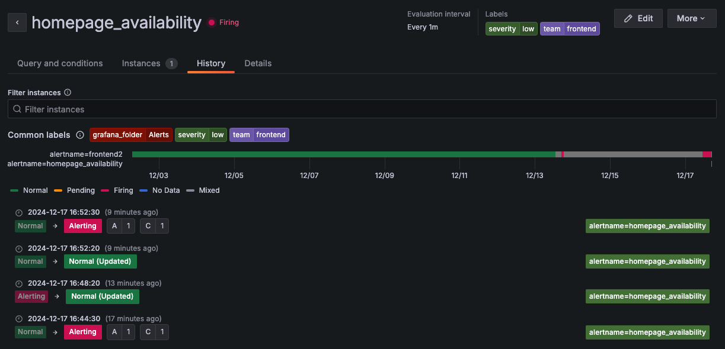725x349 pixels.
Task: Click the info icon beside Filter instances
Action: 67,92
